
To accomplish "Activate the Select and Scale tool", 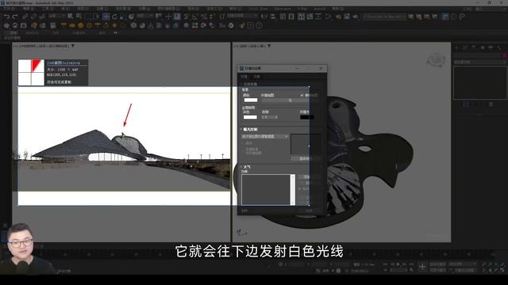I will (123, 16).
